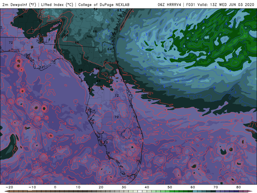Click the 50 label on the color scale
This screenshot has width=257, height=193.
click(170, 187)
